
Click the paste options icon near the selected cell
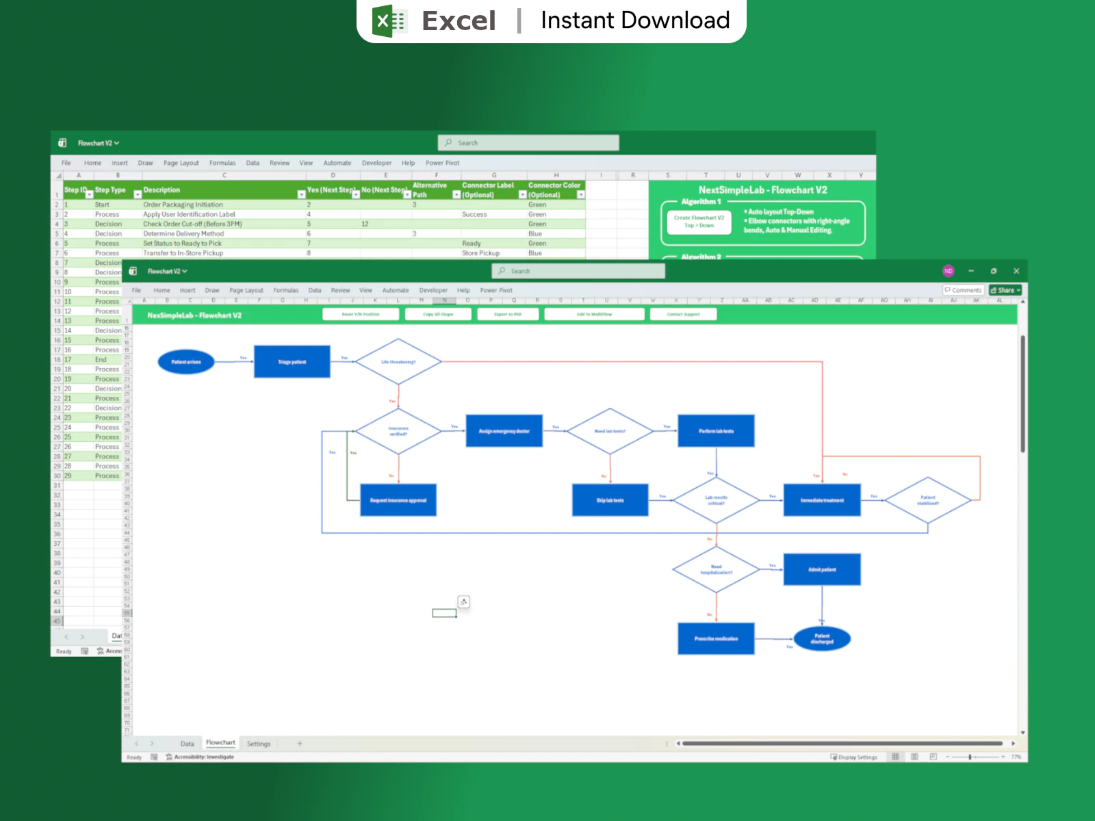click(x=463, y=602)
